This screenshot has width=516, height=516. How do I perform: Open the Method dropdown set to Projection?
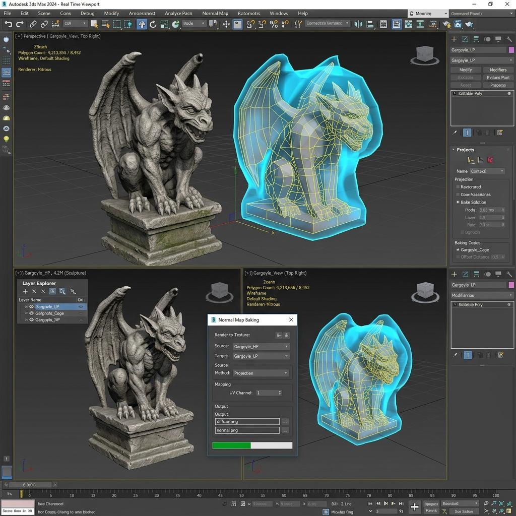(x=261, y=373)
